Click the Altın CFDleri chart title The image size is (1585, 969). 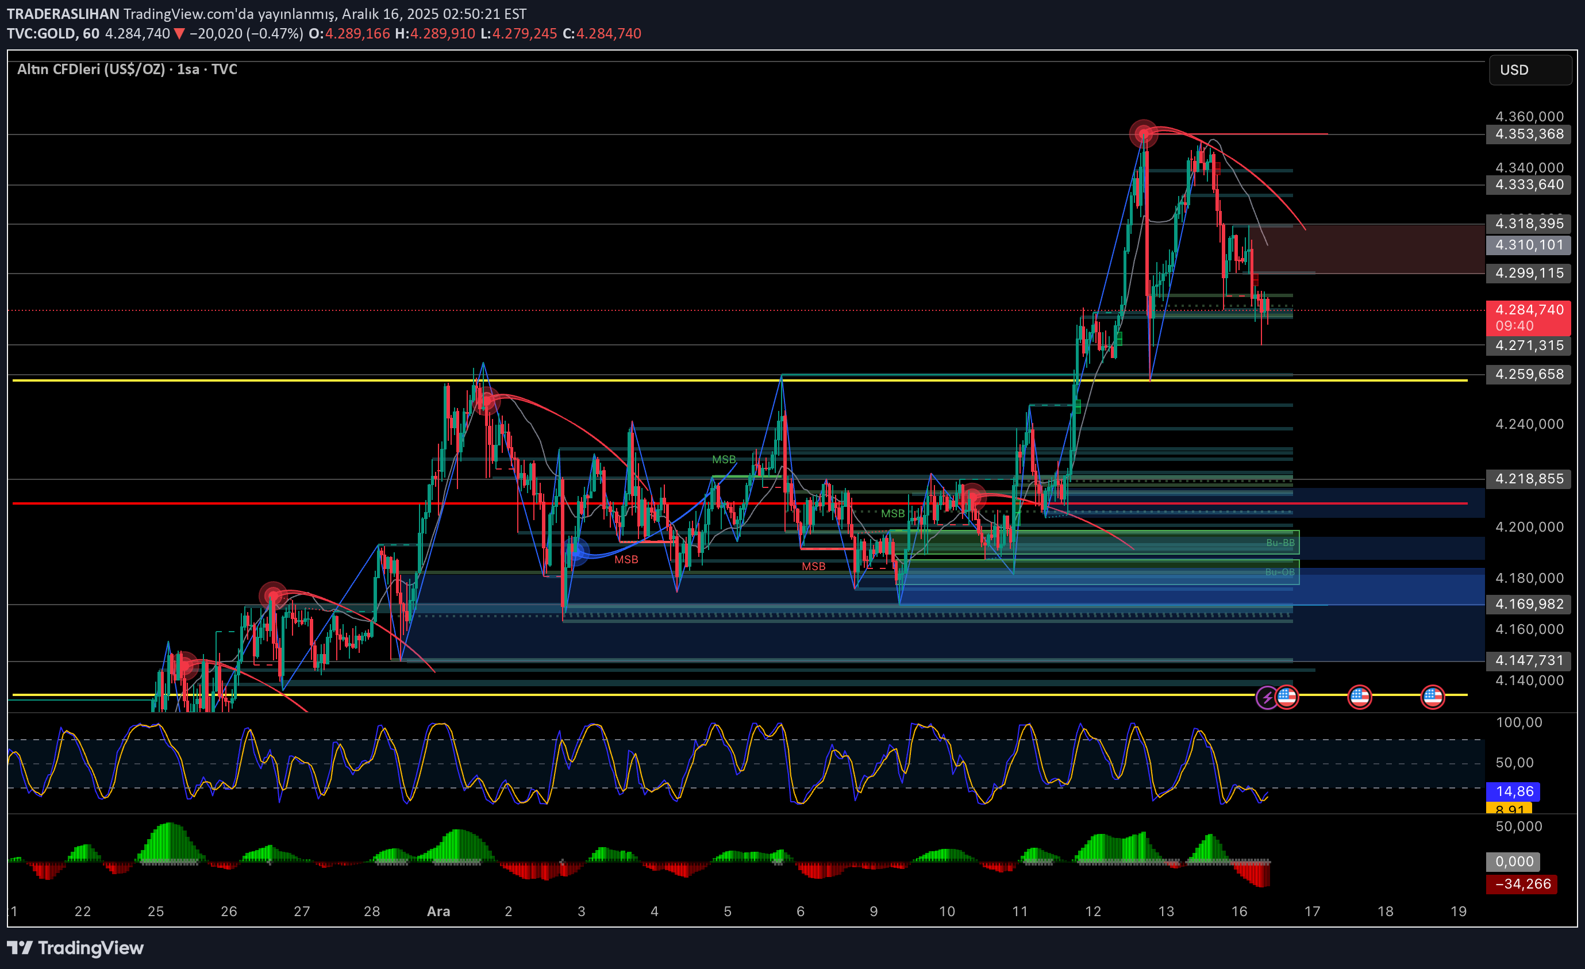point(127,70)
